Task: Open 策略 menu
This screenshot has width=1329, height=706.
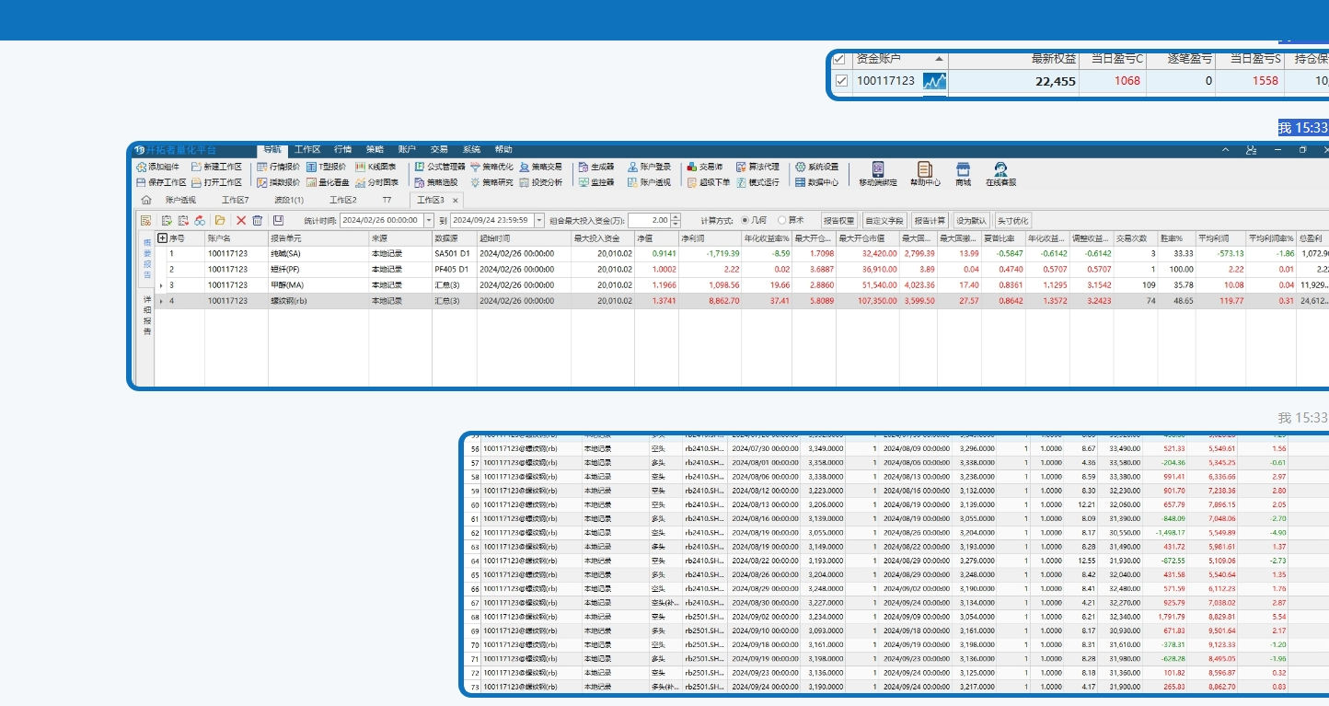Action: click(375, 149)
